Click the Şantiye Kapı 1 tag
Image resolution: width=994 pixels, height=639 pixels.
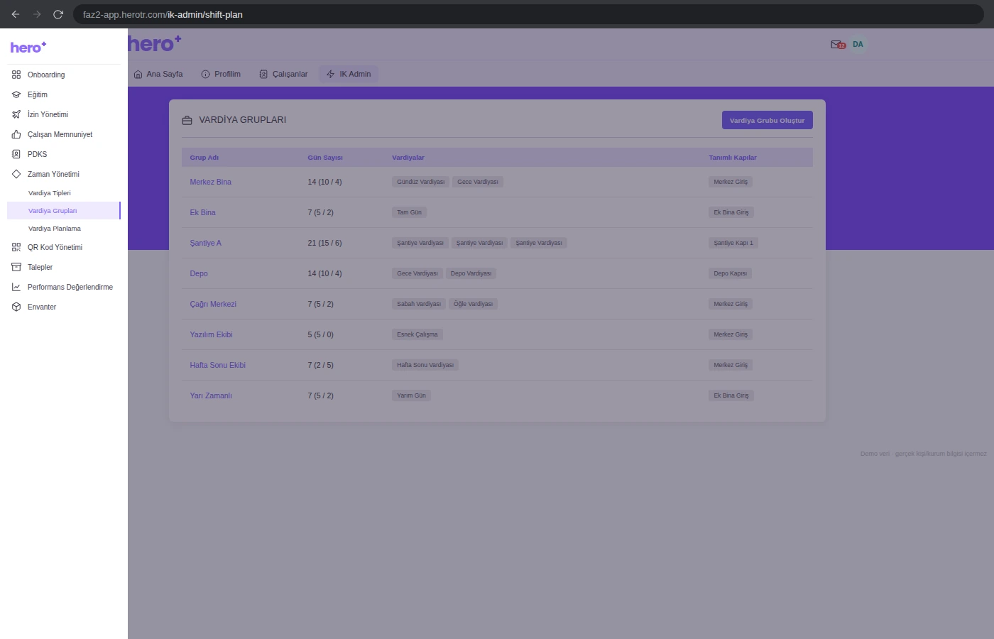pos(733,243)
